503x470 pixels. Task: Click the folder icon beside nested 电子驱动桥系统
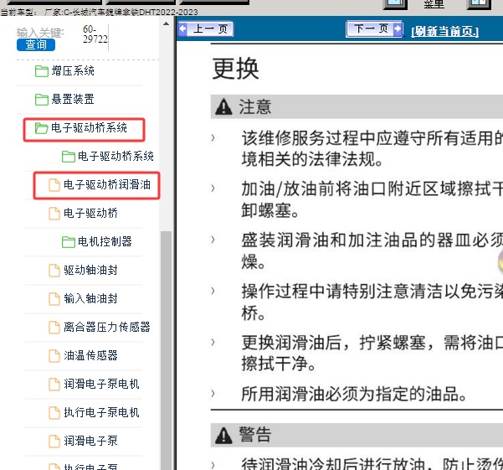coord(69,157)
